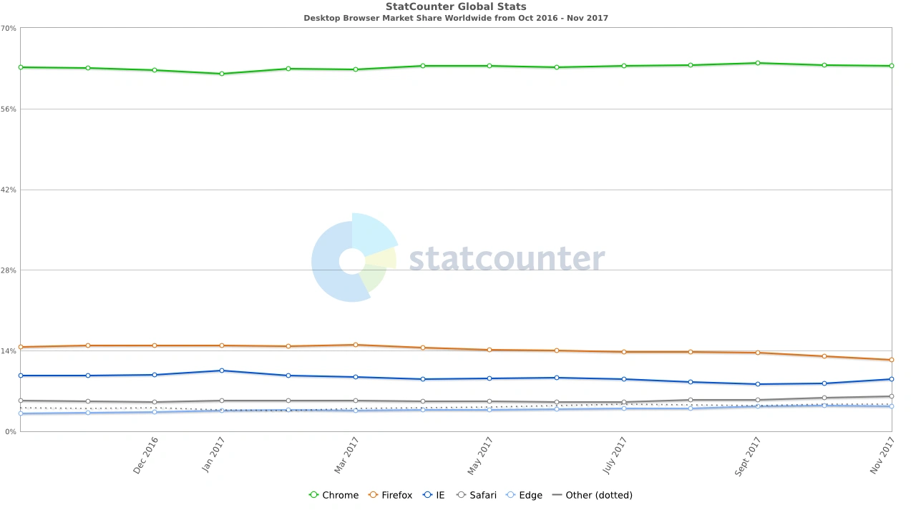Click the Dec 2016 axis label

pyautogui.click(x=145, y=456)
